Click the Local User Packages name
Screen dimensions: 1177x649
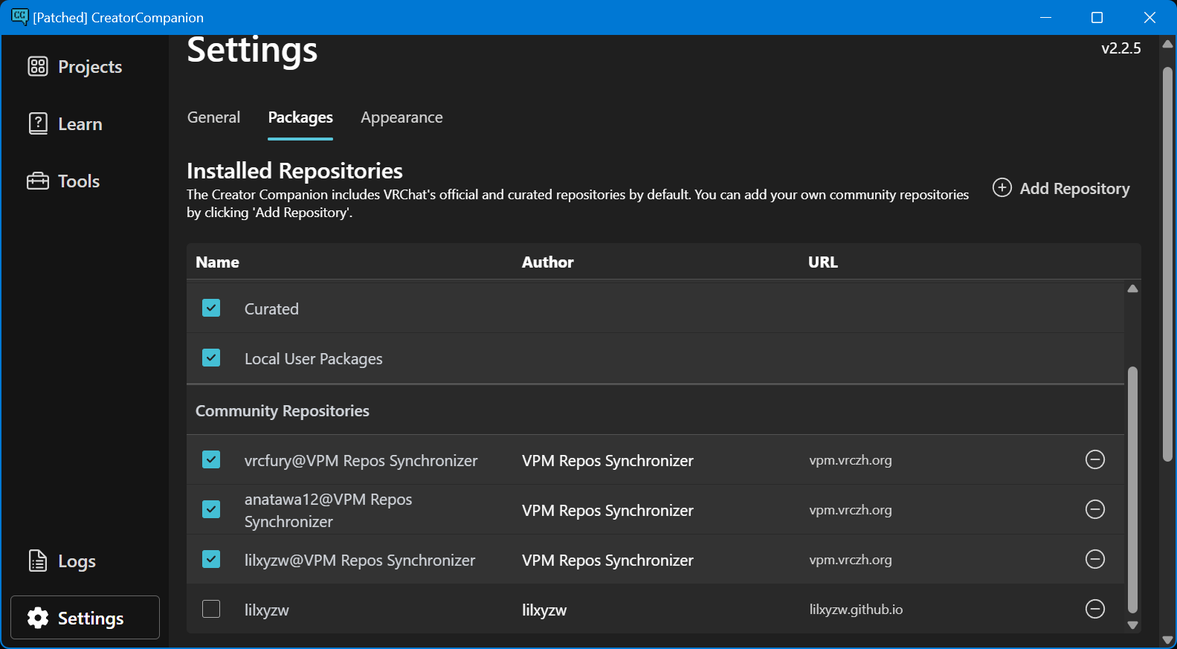coord(313,358)
